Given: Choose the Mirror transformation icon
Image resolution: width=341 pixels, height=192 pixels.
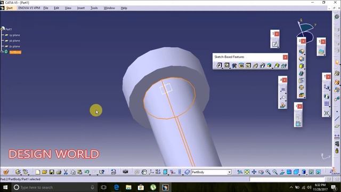Looking at the screenshot, I should coord(327,97).
